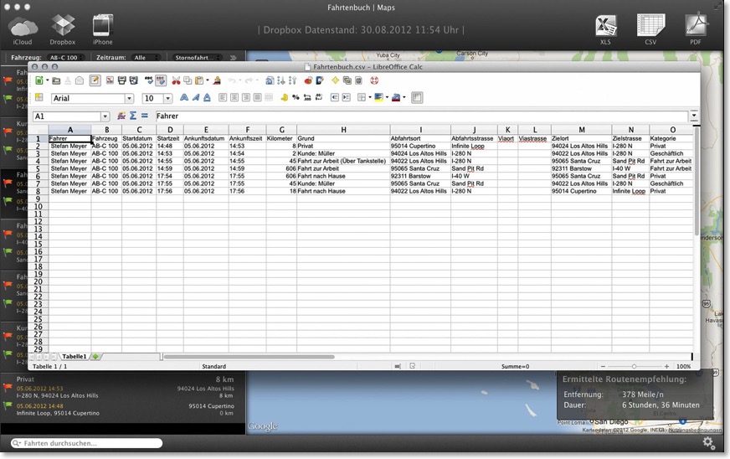Open the Name Box A1 dropdown
Viewport: 730px width, 459px height.
pos(105,116)
